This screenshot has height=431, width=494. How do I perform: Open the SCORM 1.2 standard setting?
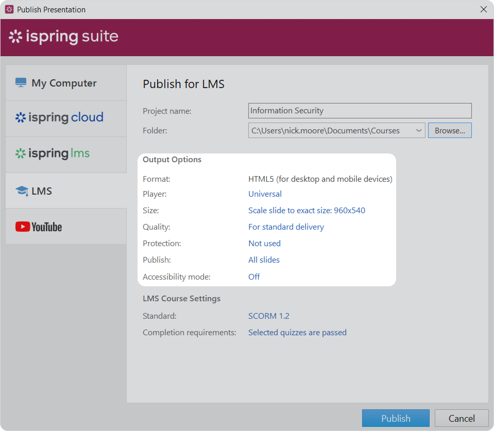(x=269, y=316)
